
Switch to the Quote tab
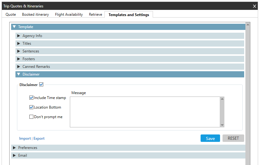click(x=11, y=14)
